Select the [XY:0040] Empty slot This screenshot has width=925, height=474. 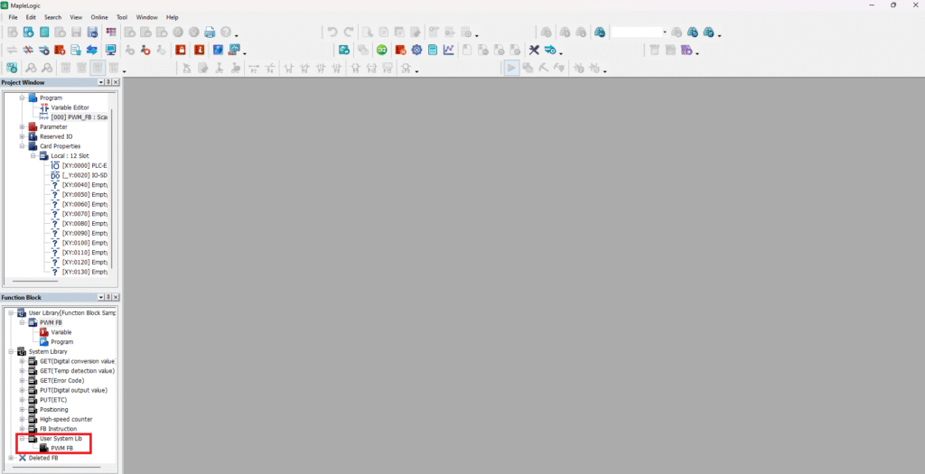(x=84, y=185)
